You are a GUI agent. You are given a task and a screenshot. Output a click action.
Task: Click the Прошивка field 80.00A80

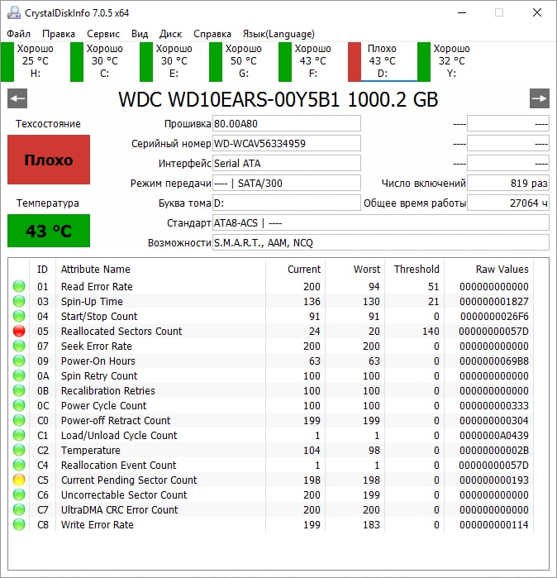point(287,123)
